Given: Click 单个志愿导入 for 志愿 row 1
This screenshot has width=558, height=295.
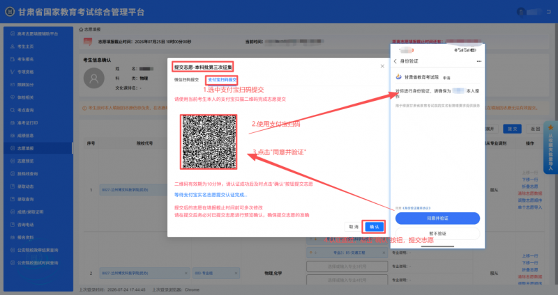Looking at the screenshot, I should tap(529, 207).
